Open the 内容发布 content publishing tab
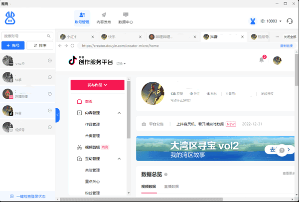299x202 pixels. click(x=104, y=18)
